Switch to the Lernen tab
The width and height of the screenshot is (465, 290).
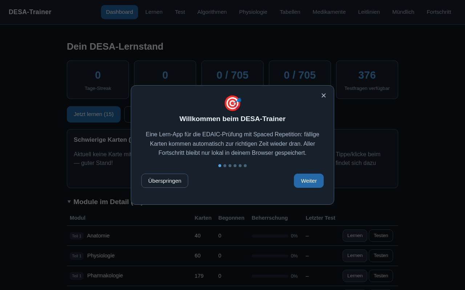[154, 12]
